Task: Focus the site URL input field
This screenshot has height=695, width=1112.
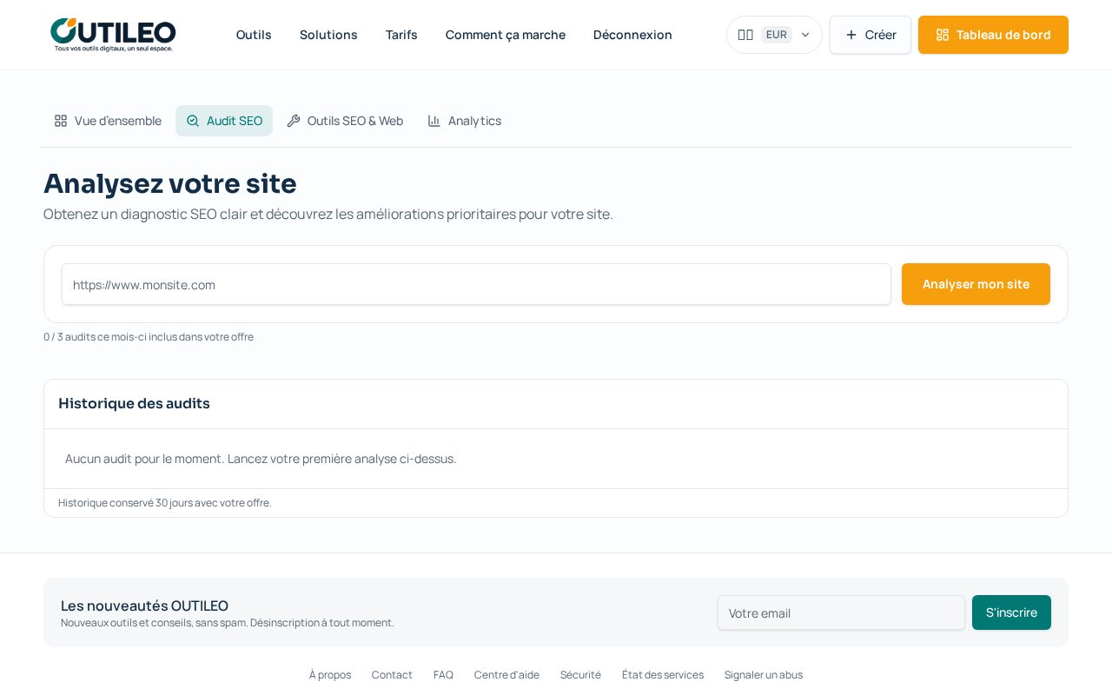Action: [476, 284]
